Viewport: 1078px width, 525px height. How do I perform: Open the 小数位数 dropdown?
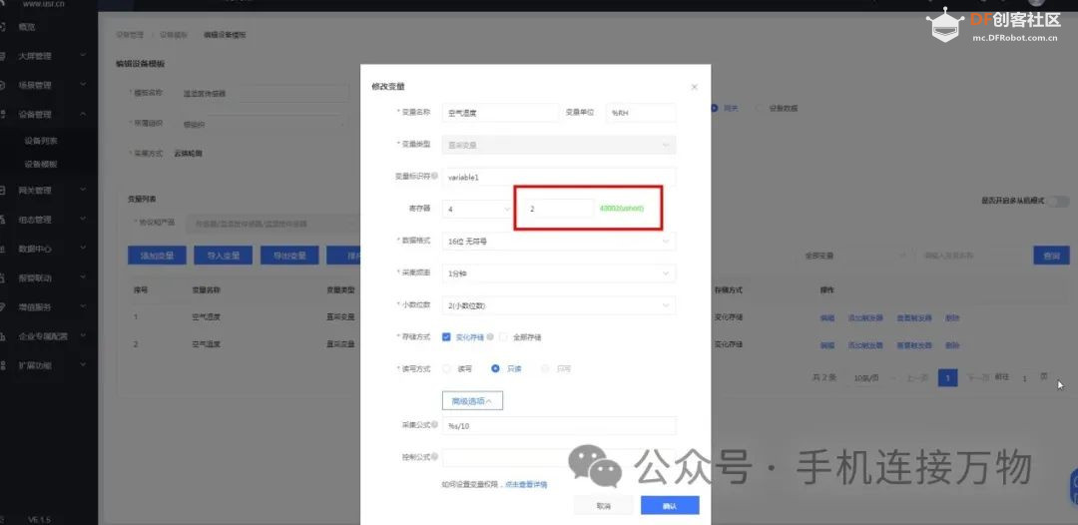[x=559, y=305]
